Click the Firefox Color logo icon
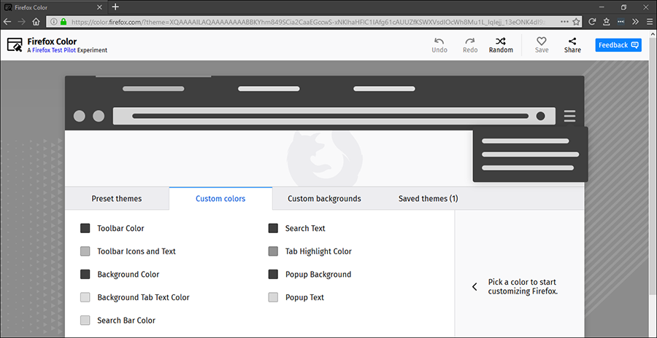657x338 pixels. click(15, 44)
